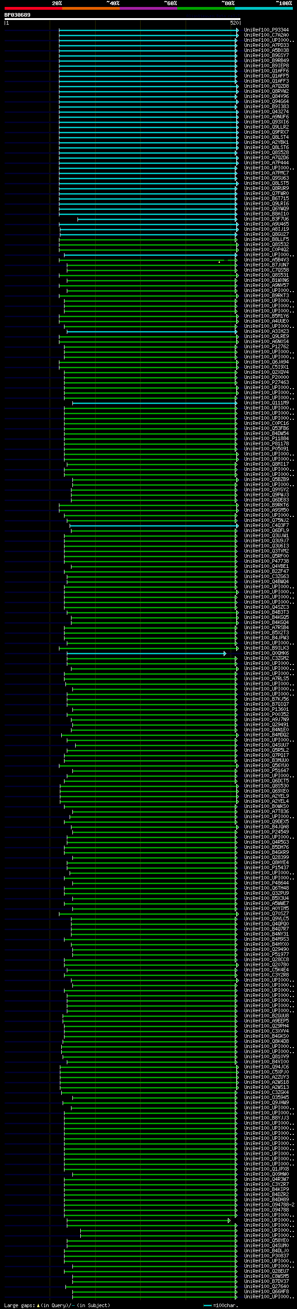
Task: Click the UniRef100_Q8RVW2 hit name
Action: 266,91
